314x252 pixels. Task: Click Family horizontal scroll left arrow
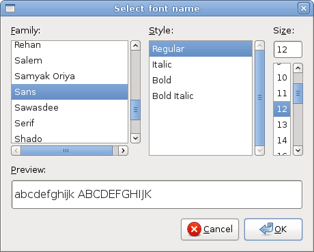tap(16, 150)
